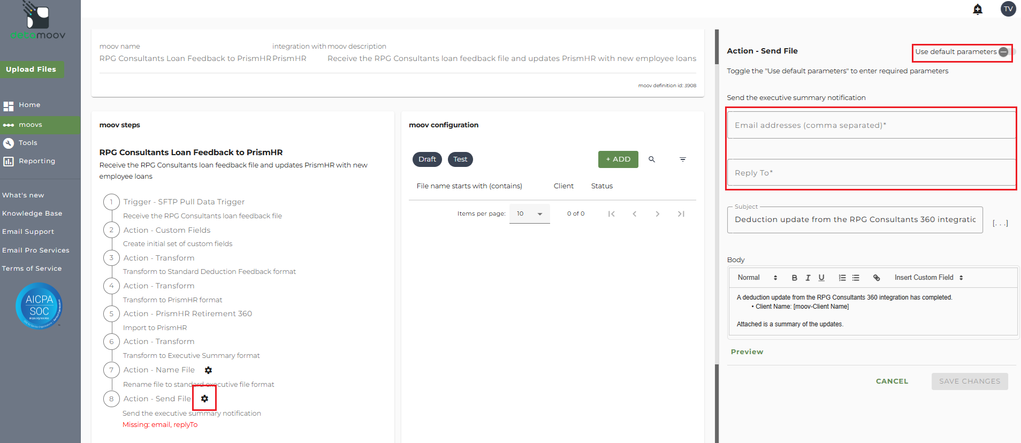1021x443 pixels.
Task: Click Email Support link
Action: coord(28,232)
